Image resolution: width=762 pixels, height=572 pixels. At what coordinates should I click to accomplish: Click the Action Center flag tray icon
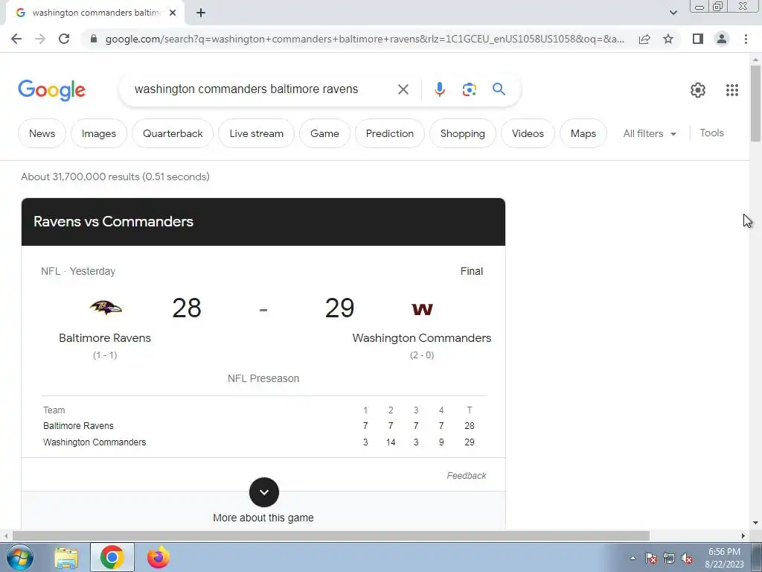pyautogui.click(x=651, y=559)
